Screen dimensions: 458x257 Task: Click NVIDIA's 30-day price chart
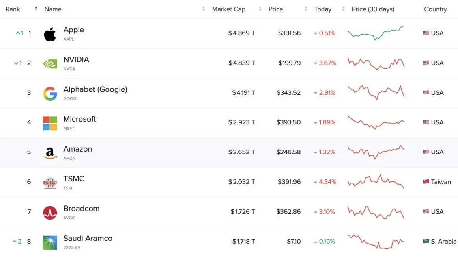pos(376,63)
